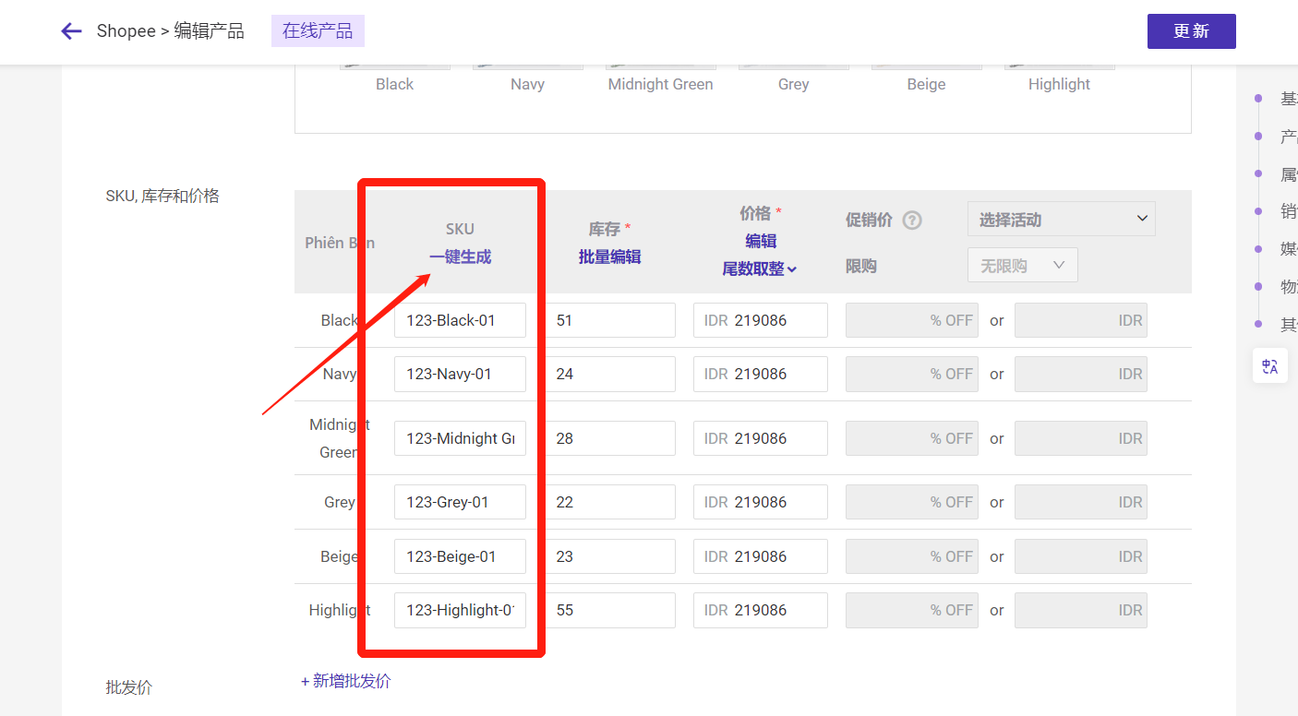Click the % OFF field in Highlight row
Screen dimensions: 1298x716
[912, 610]
